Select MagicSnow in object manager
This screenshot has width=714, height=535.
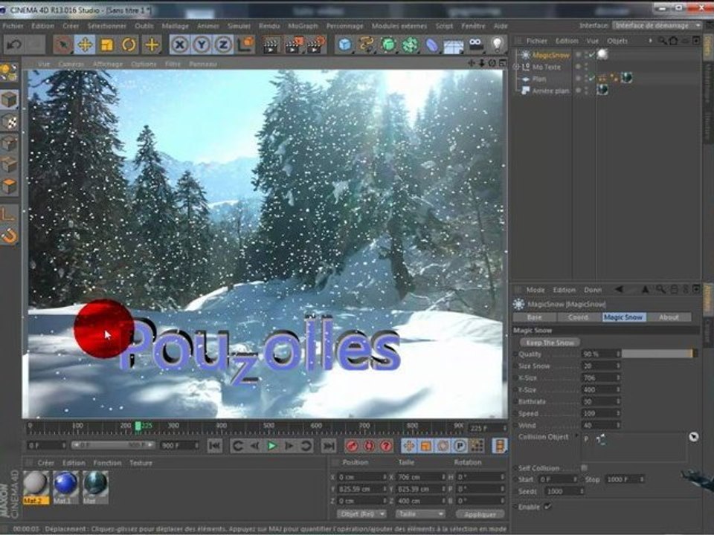550,55
